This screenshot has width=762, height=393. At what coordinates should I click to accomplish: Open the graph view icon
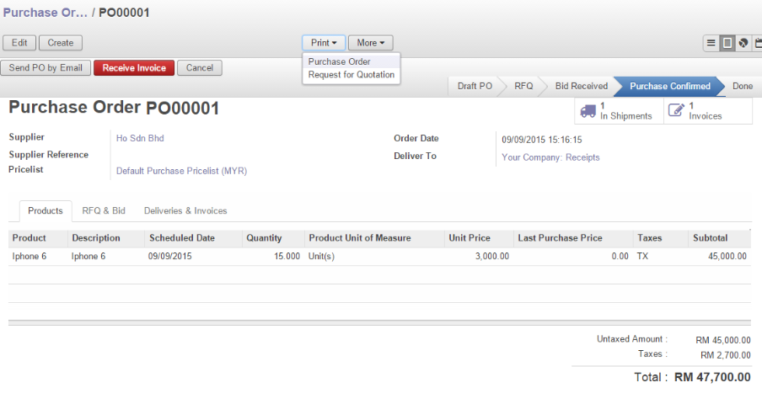(743, 43)
